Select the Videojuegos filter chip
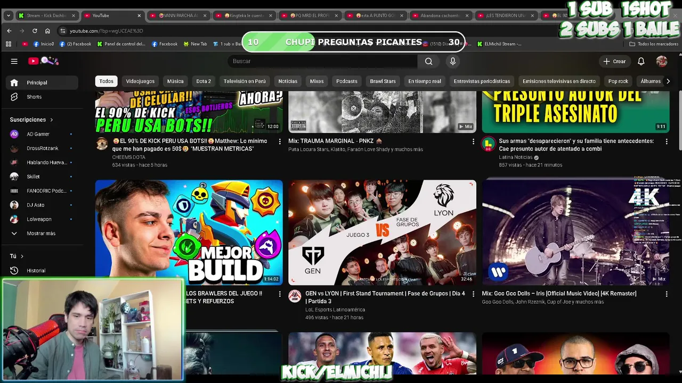 pos(140,81)
